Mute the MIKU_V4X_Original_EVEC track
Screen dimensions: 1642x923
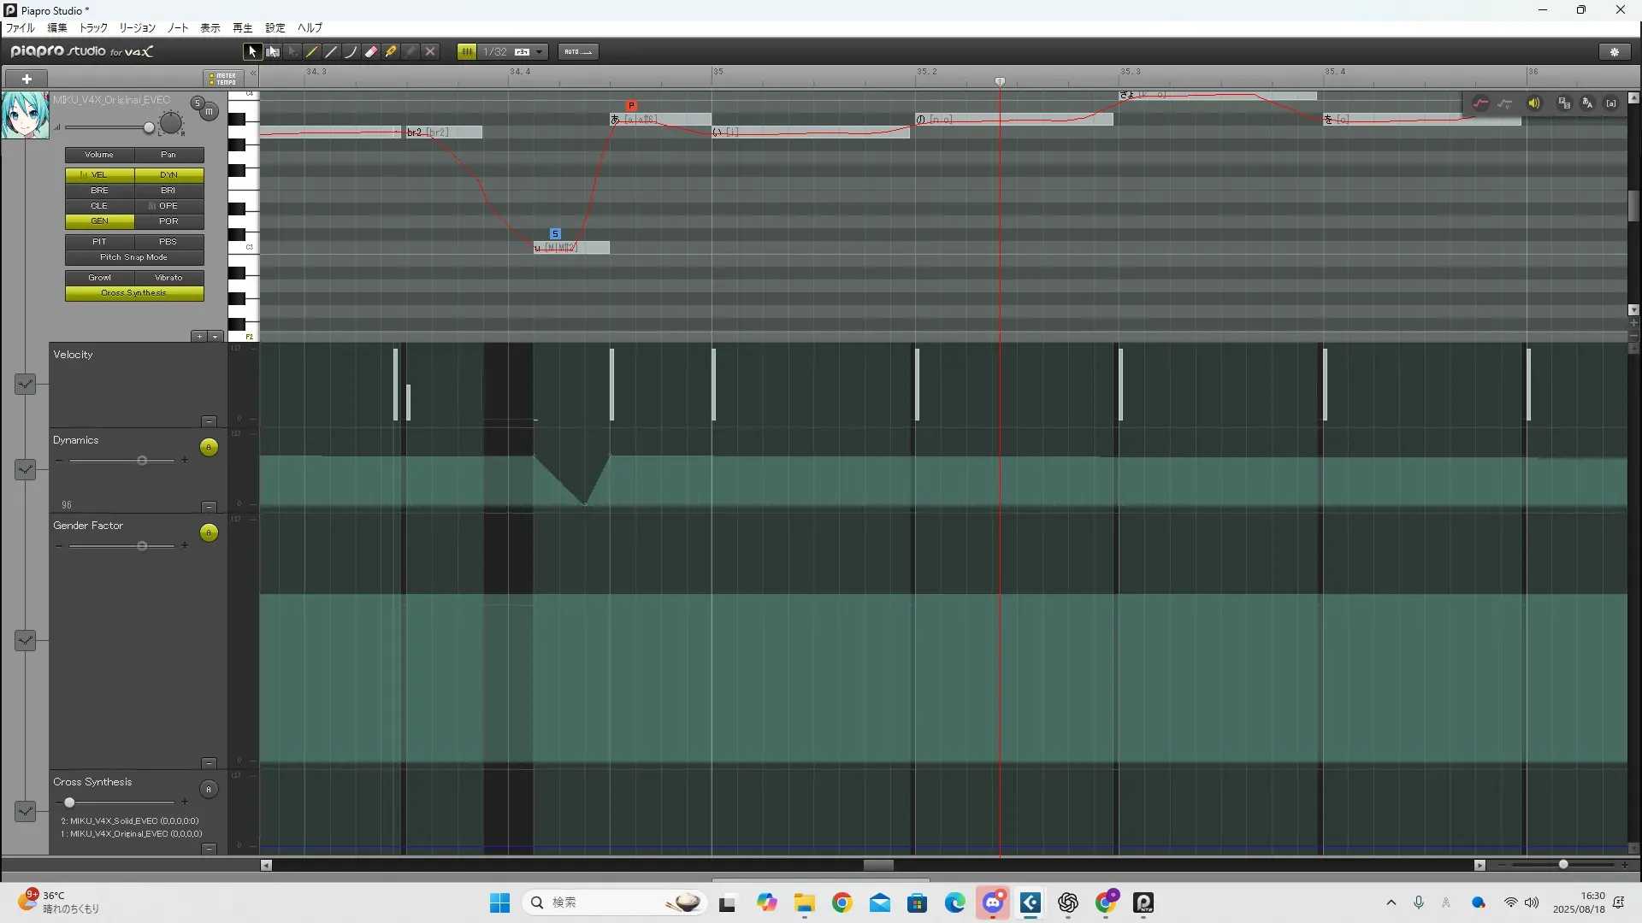coord(209,111)
